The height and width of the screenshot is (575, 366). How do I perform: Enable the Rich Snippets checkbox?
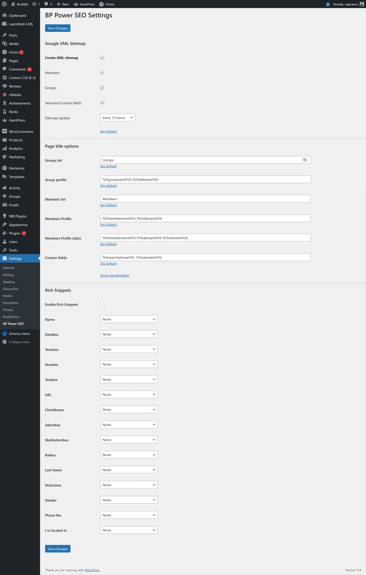point(102,304)
